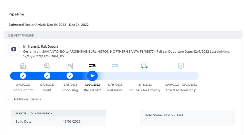Image resolution: width=245 pixels, height=135 pixels.
Task: Click the 12/19/2022 - 12/24/2022 date range
Action: point(181,85)
